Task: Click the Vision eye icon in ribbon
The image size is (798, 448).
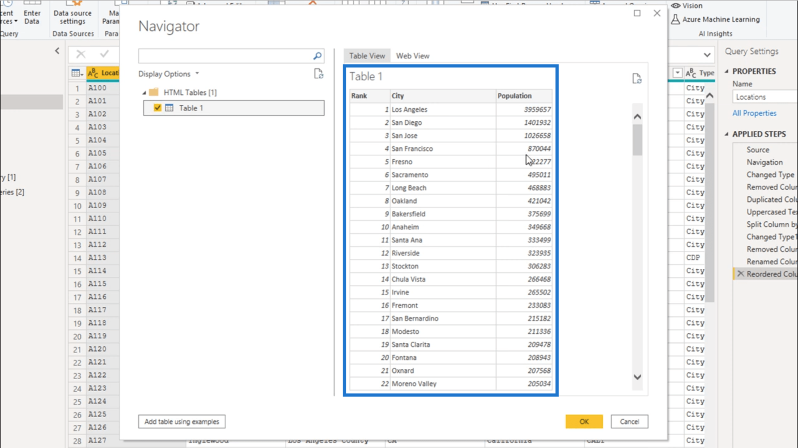Action: tap(675, 6)
